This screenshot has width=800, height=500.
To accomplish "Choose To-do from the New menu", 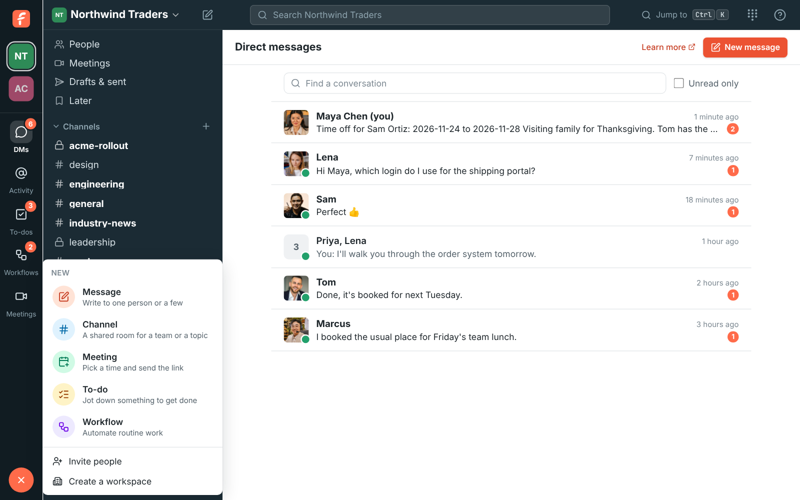I will [132, 394].
